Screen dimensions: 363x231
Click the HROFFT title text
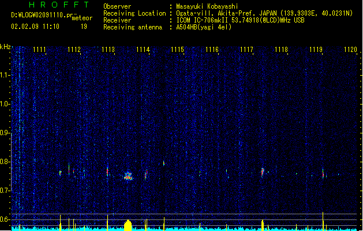pos(59,5)
